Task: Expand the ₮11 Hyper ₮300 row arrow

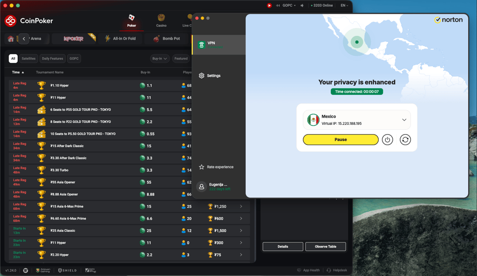Action: click(x=241, y=242)
